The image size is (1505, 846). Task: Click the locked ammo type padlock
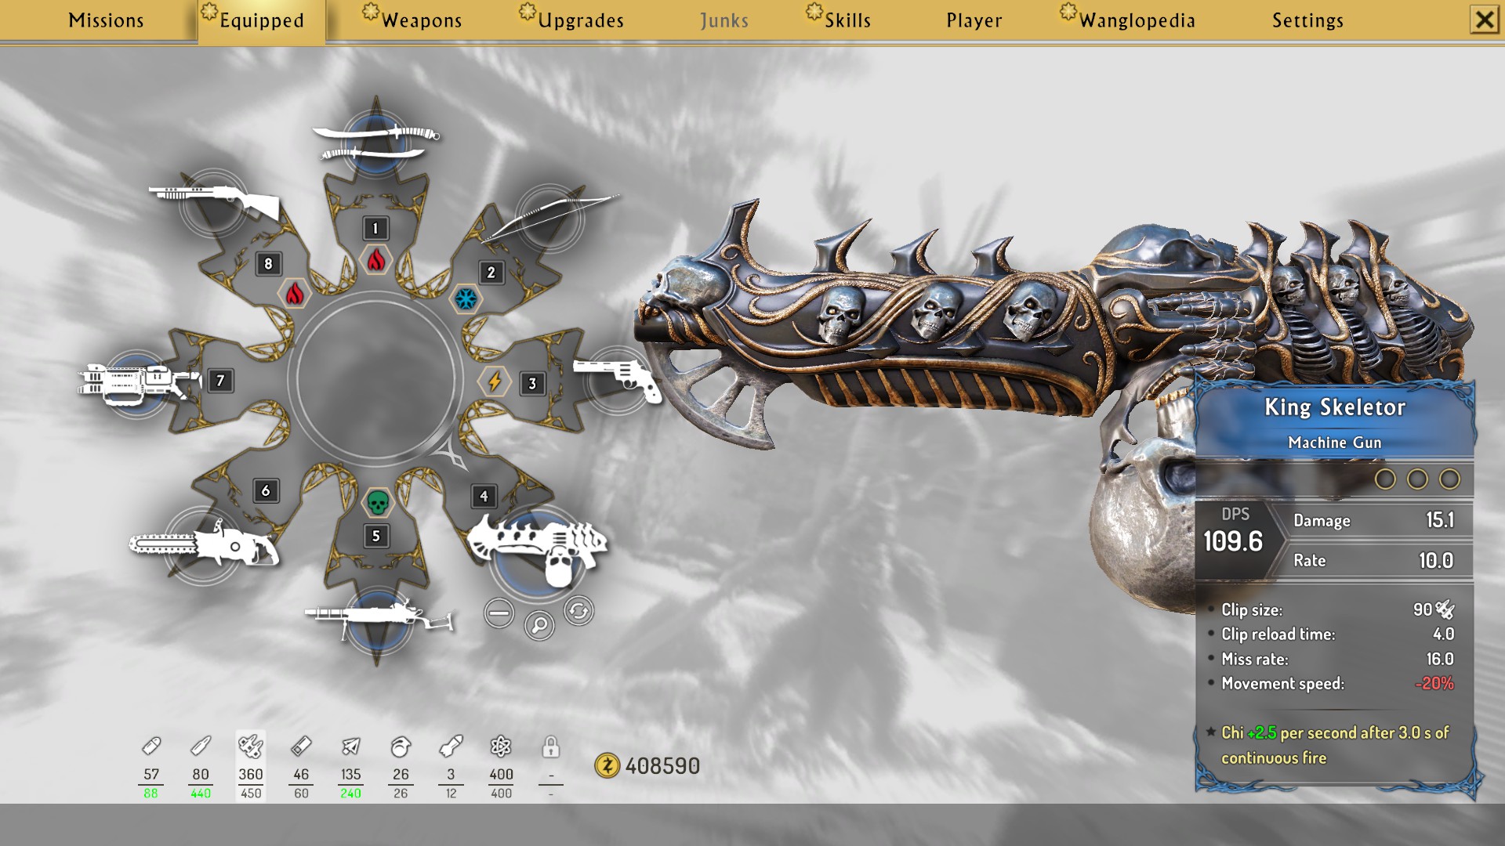tap(550, 747)
